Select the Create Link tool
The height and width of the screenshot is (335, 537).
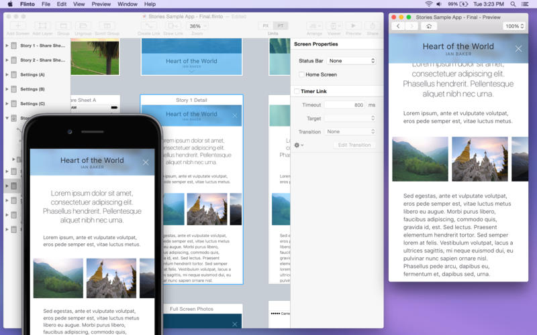(x=148, y=26)
